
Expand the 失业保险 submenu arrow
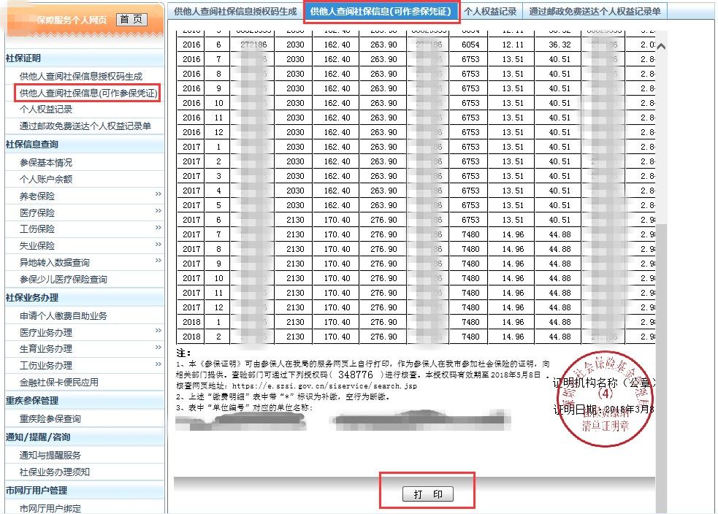(x=158, y=245)
